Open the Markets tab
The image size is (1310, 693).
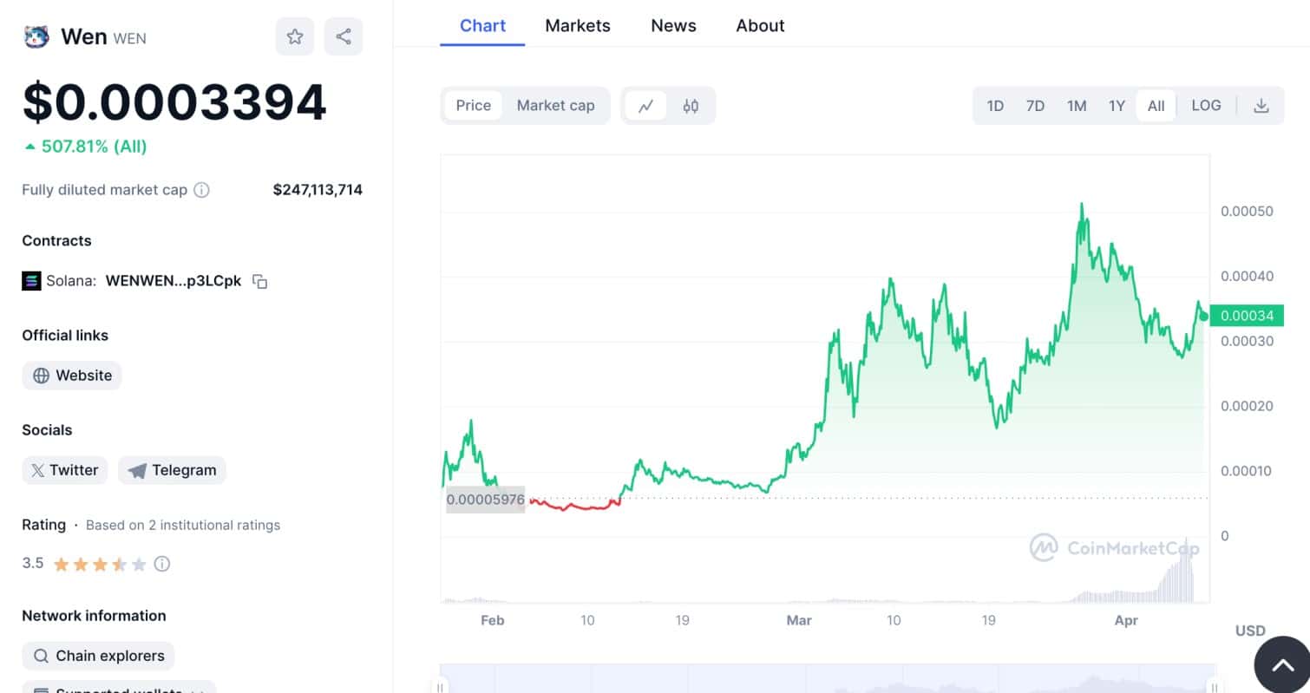(x=578, y=26)
